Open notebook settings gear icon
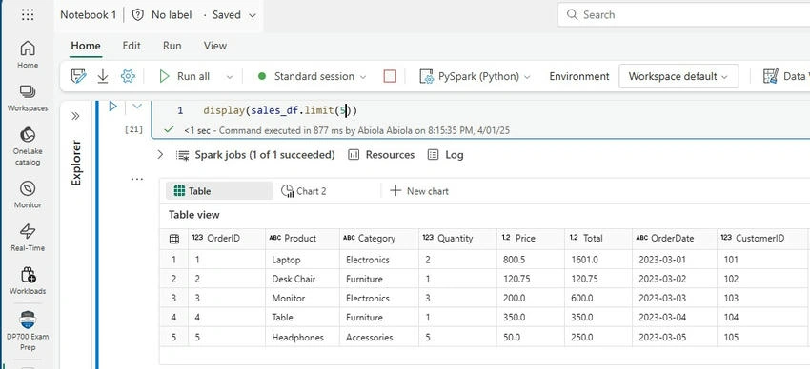The image size is (810, 369). 128,76
